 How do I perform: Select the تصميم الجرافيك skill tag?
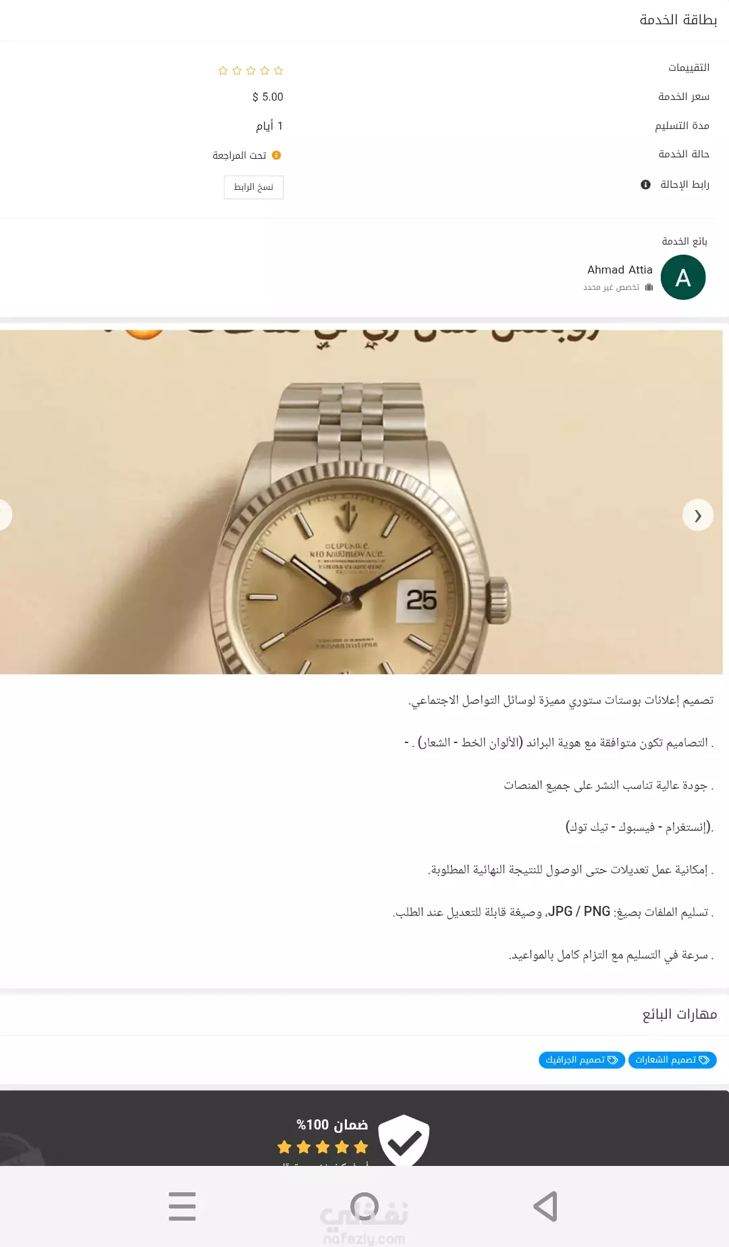tap(582, 1060)
